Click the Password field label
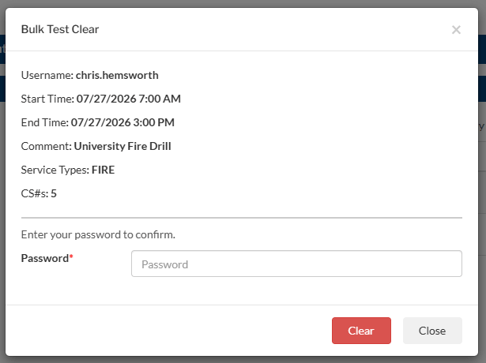 (44, 258)
